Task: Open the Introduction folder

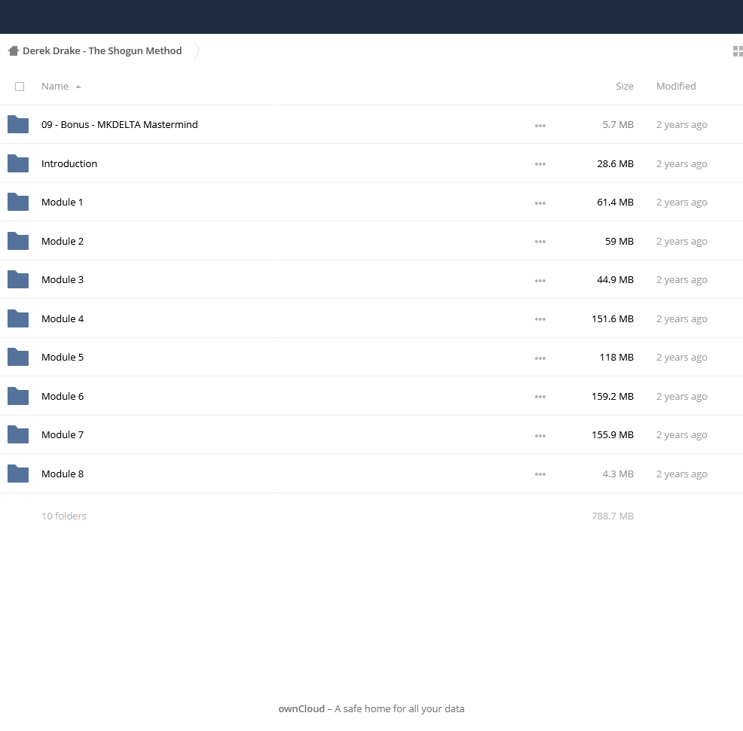Action: point(69,163)
